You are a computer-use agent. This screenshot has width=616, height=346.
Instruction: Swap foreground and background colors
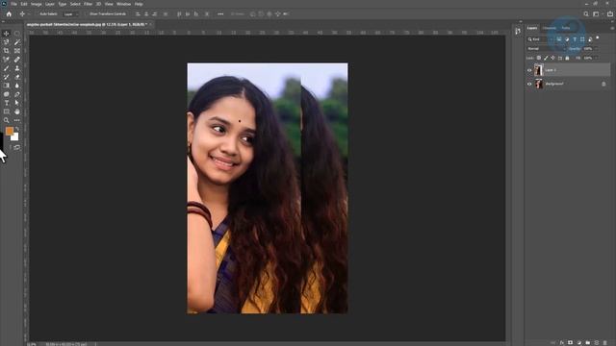point(17,129)
